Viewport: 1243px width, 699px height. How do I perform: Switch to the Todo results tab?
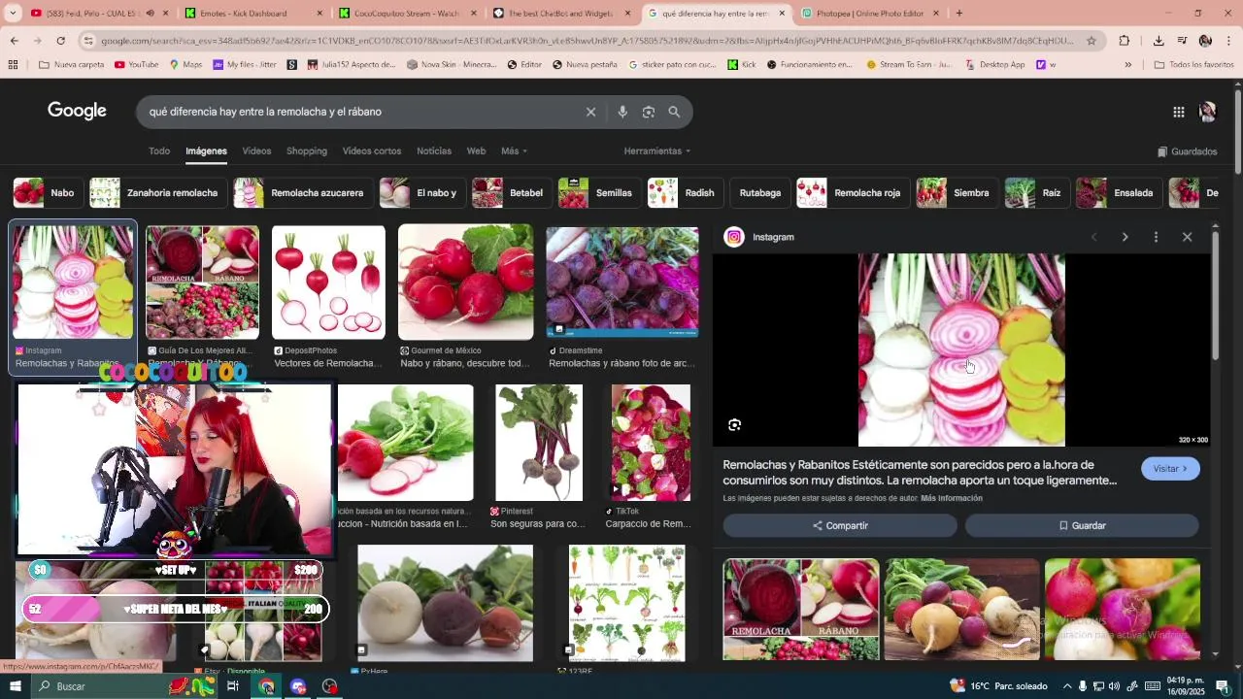(159, 151)
